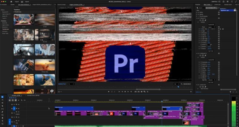Click Start Fresh under FI Mosaic FX
239x127 pixels.
(x=211, y=51)
